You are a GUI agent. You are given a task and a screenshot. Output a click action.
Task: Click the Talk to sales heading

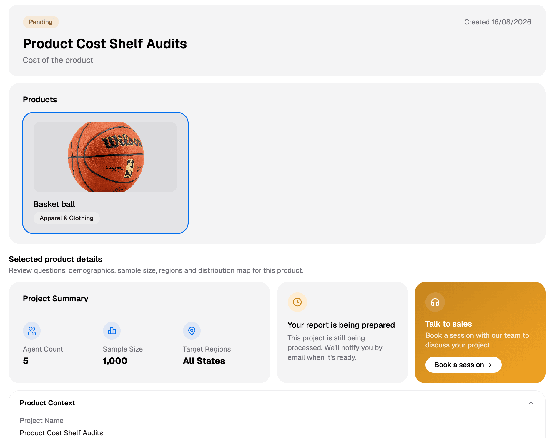click(x=448, y=324)
